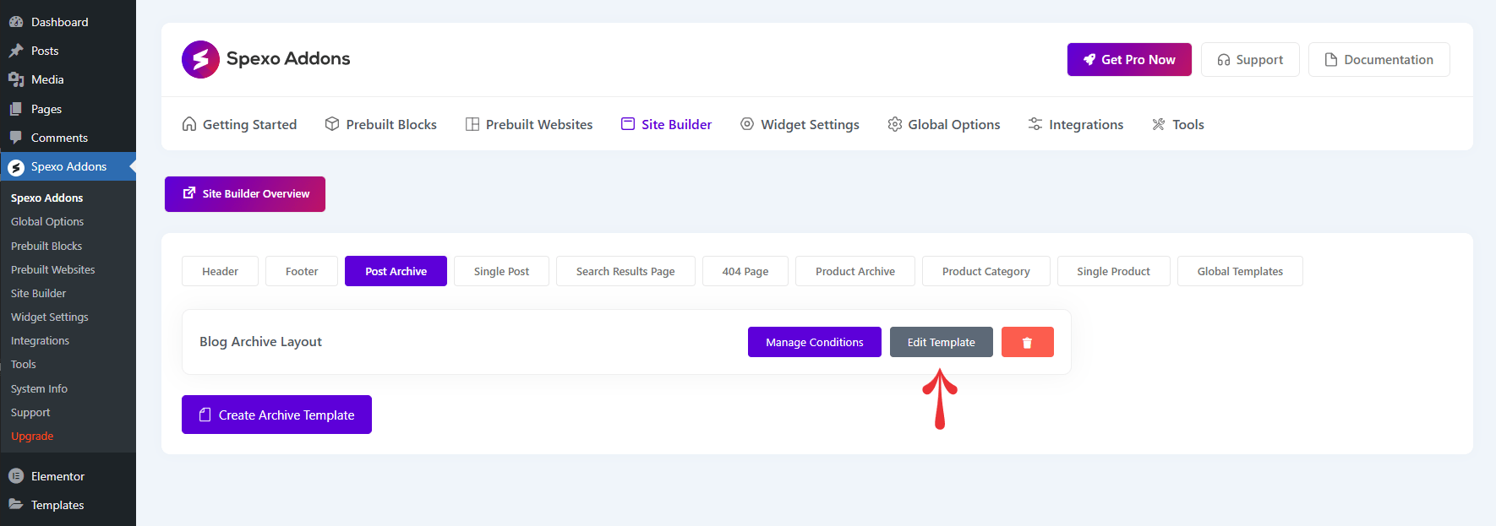
Task: Open Site Builder Overview
Action: (245, 194)
